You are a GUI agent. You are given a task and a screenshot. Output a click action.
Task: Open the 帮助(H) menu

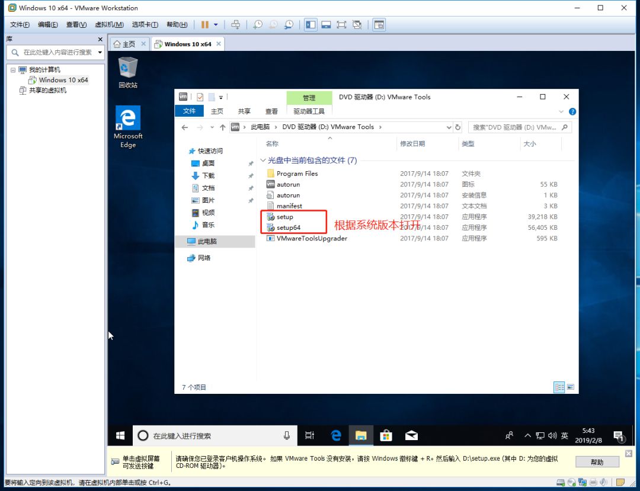[x=177, y=24]
